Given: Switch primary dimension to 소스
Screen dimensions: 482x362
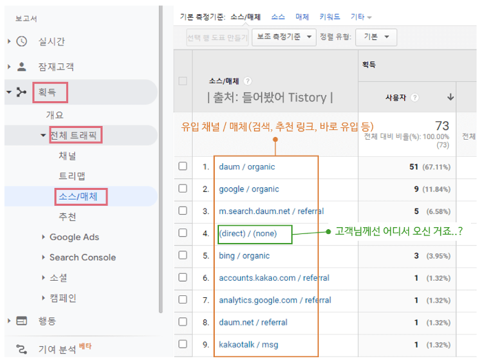Looking at the screenshot, I should (278, 17).
